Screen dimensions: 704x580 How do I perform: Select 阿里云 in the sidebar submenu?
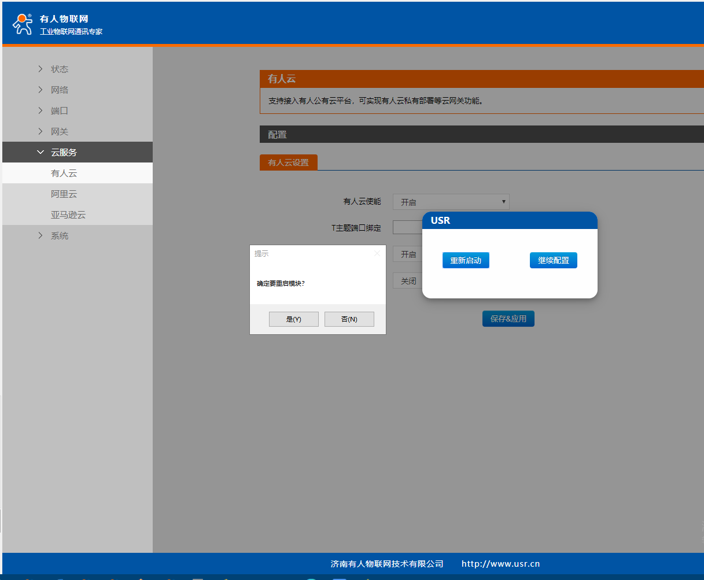(64, 194)
